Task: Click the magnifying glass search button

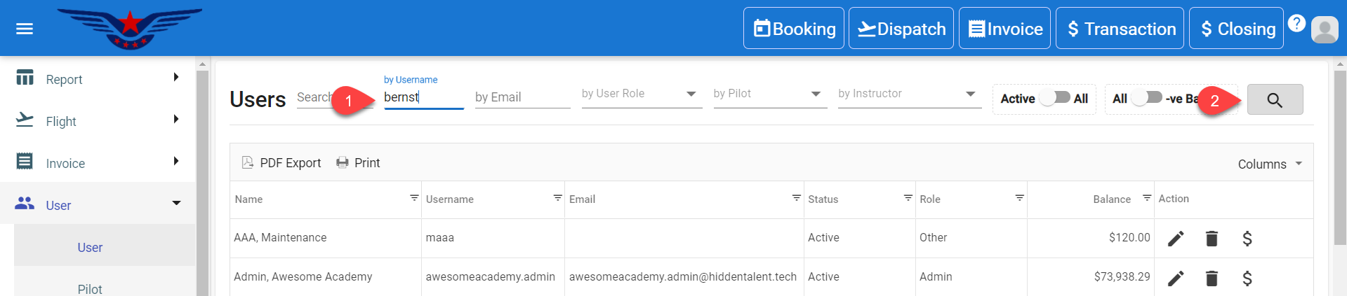Action: (x=1274, y=100)
